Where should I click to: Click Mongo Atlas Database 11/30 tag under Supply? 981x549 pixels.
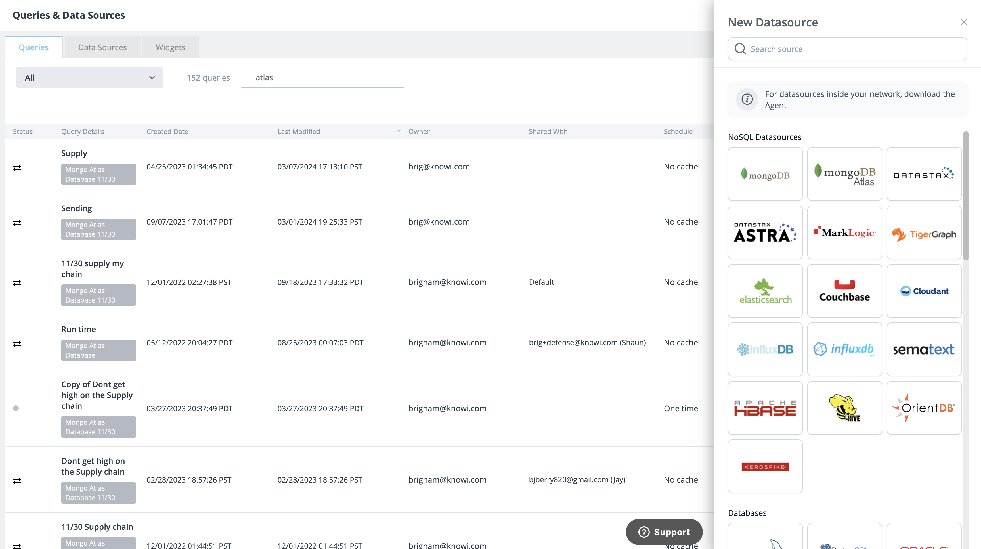point(98,174)
